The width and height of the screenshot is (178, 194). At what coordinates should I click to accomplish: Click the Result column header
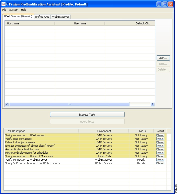(x=160, y=131)
